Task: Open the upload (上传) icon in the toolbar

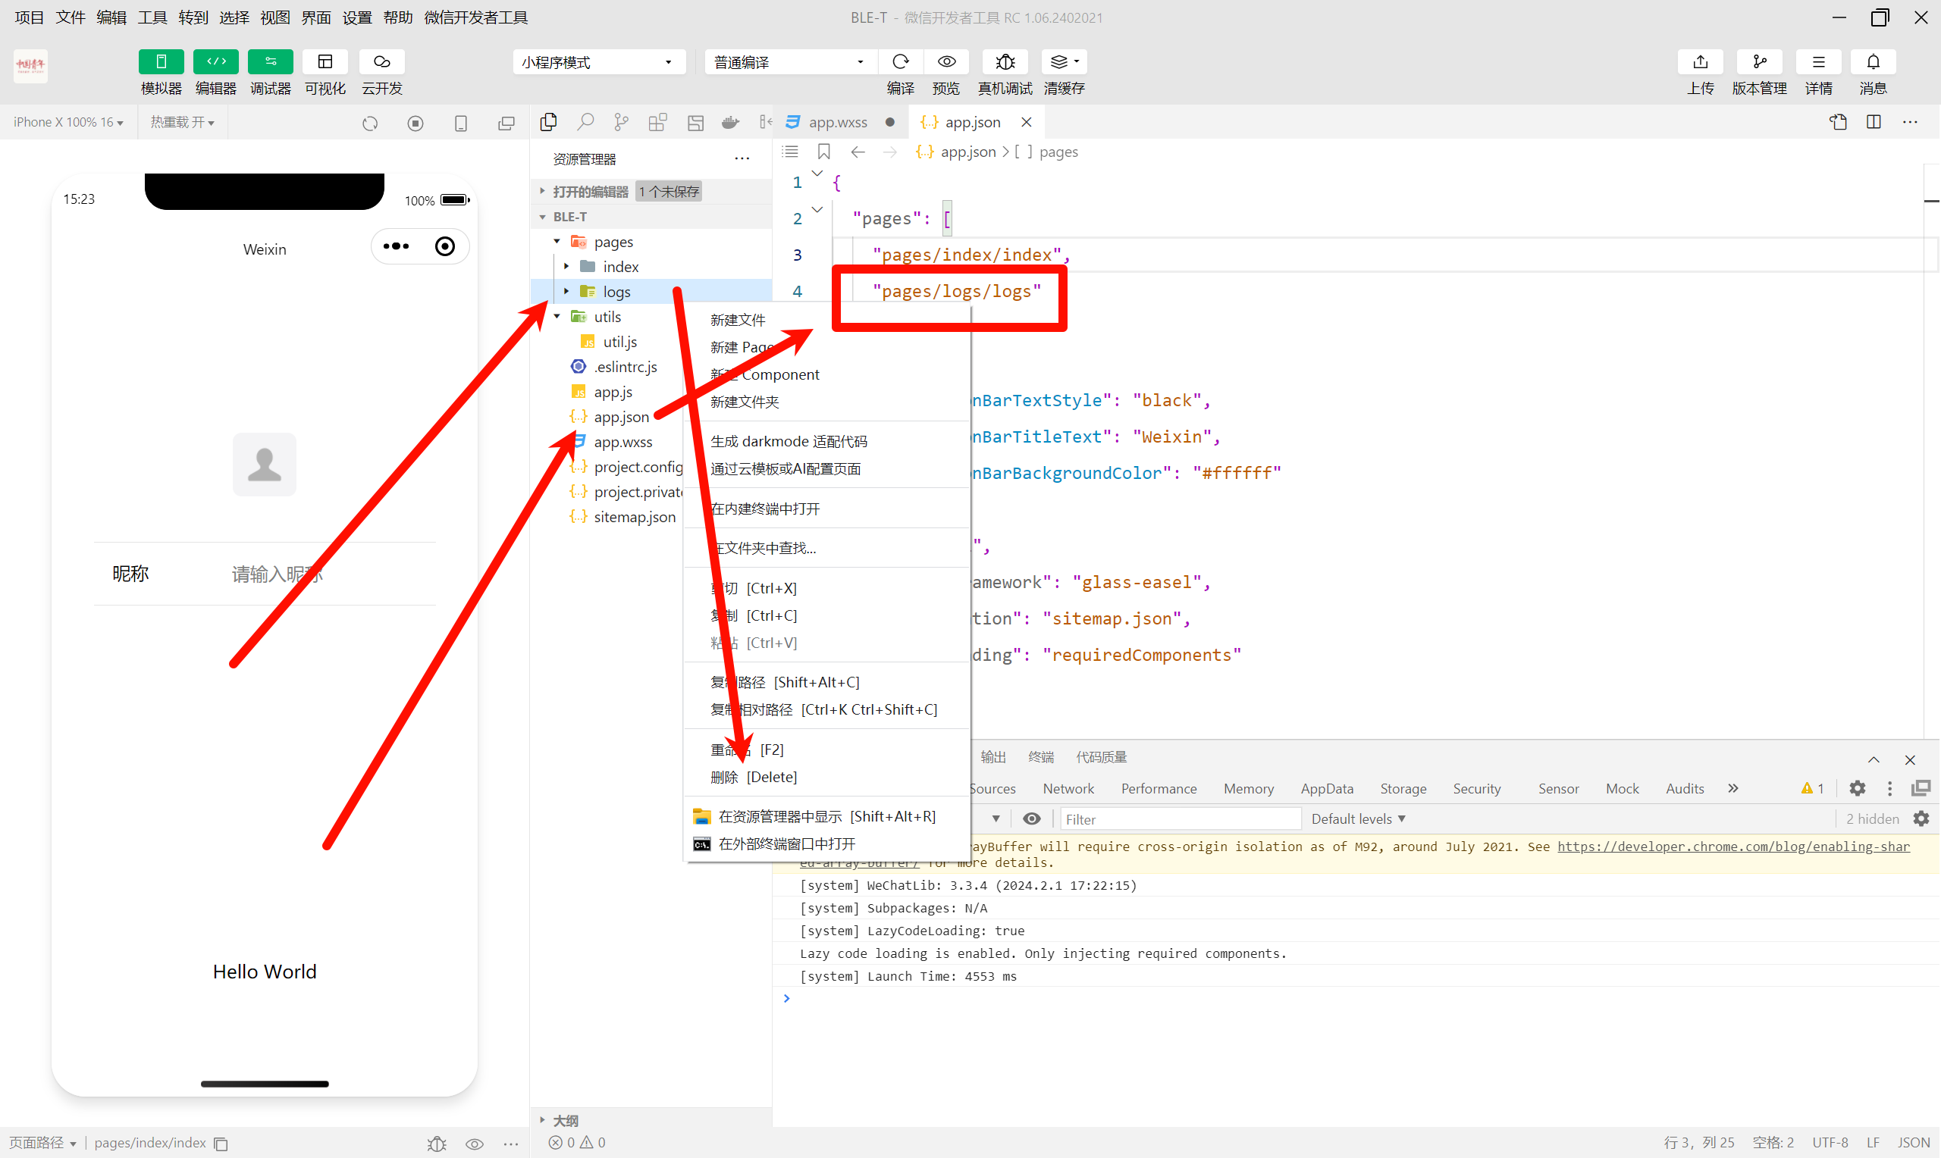Action: tap(1700, 61)
